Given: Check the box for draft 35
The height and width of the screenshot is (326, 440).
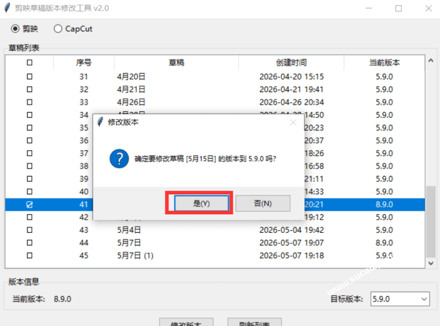Looking at the screenshot, I should (x=29, y=128).
